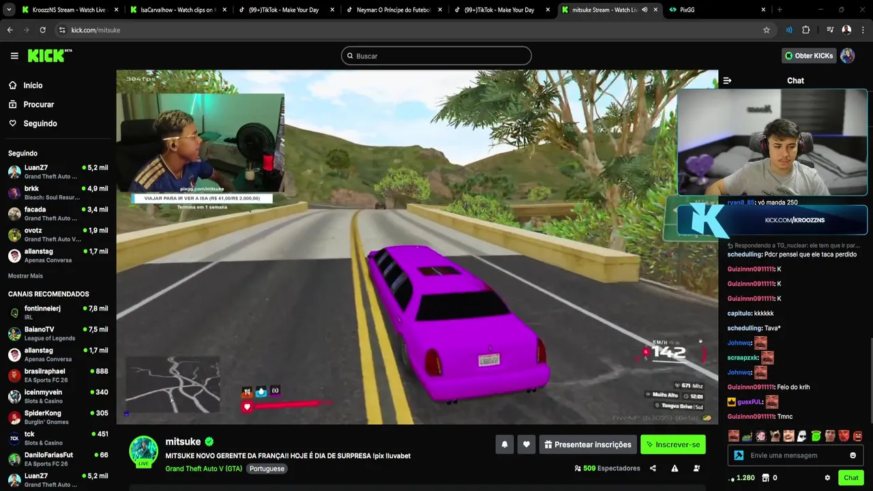Open SpiderKong recommended channel
The width and height of the screenshot is (873, 491).
coord(57,417)
